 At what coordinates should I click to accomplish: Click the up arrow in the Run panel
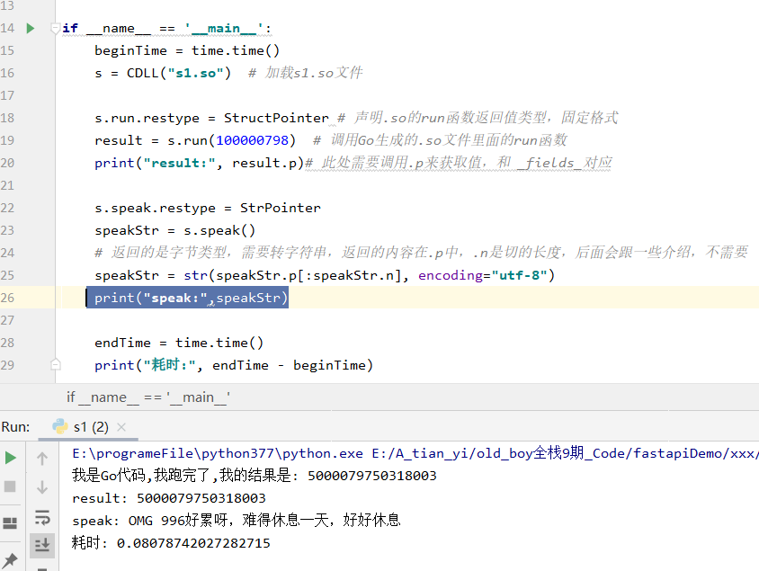click(42, 459)
